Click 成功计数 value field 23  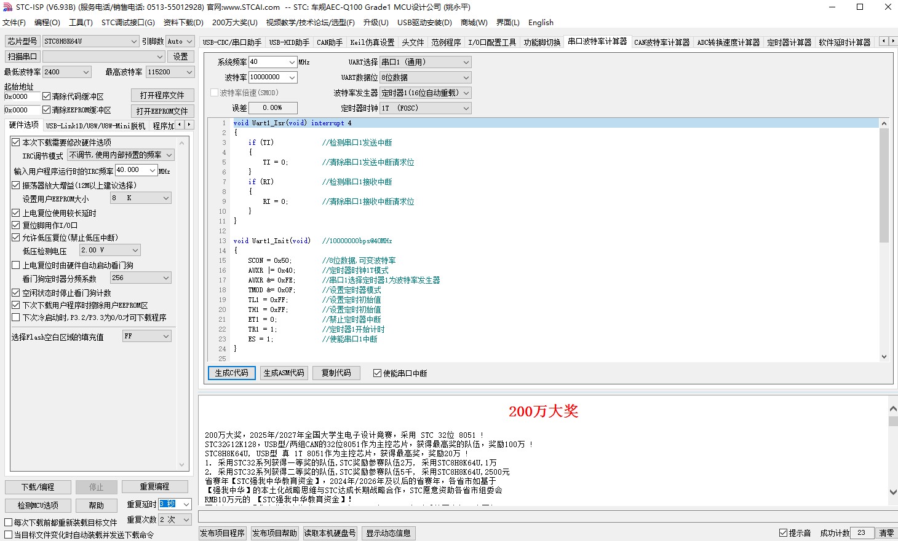pyautogui.click(x=862, y=533)
